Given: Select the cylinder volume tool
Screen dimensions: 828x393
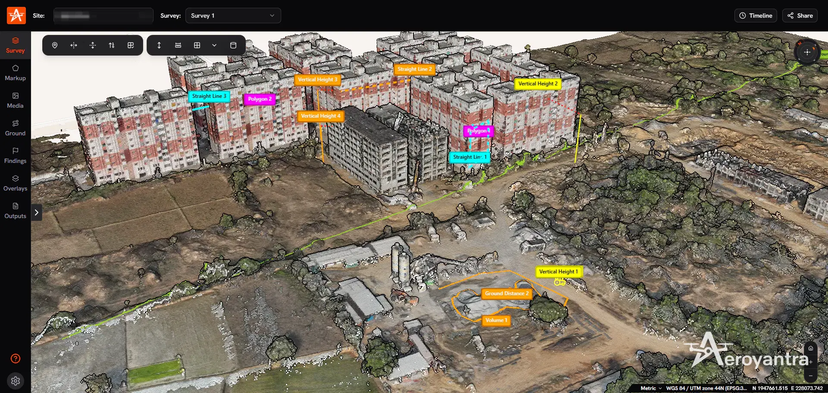Looking at the screenshot, I should (x=233, y=45).
